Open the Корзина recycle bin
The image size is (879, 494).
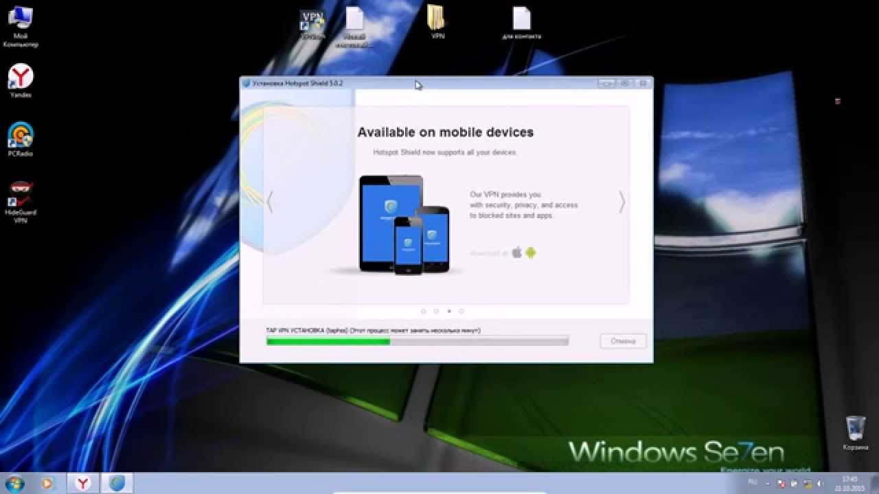coord(856,434)
